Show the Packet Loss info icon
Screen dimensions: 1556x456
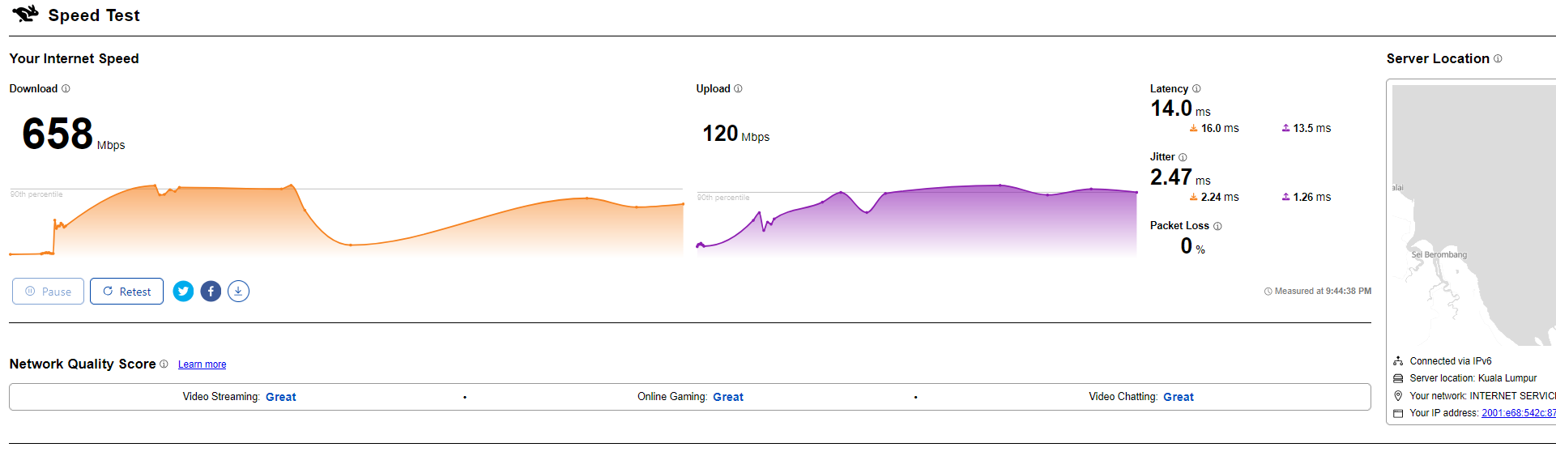click(x=1217, y=226)
